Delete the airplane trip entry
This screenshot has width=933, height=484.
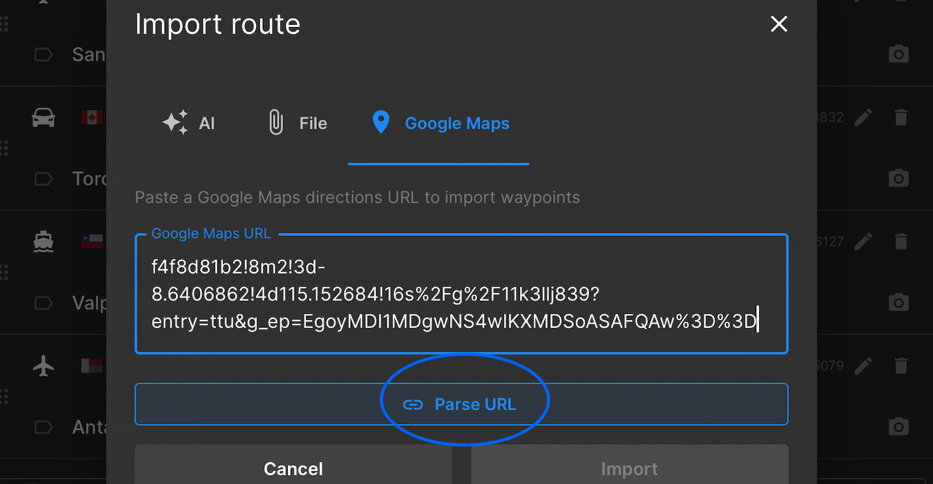[901, 365]
